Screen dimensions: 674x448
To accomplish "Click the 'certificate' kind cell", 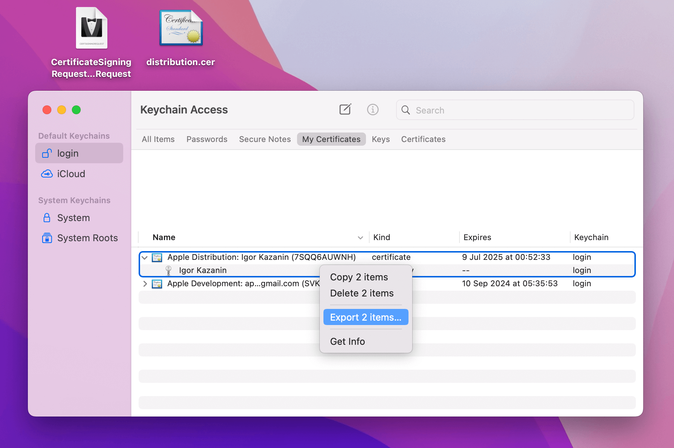I will pos(391,257).
